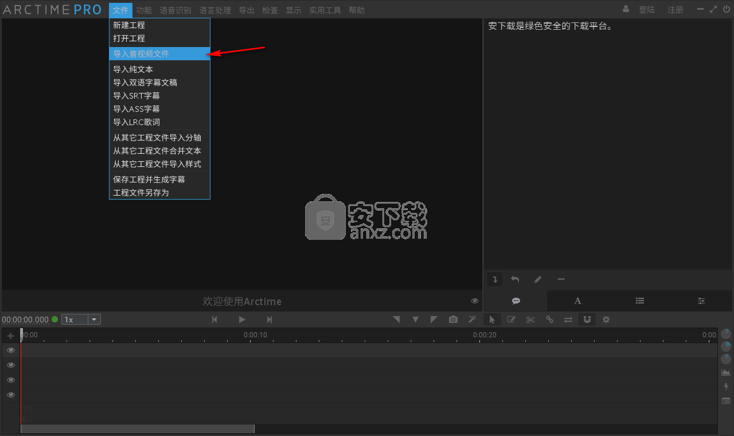The height and width of the screenshot is (436, 734).
Task: Click the horizontal timeline scrollbar
Action: click(138, 429)
